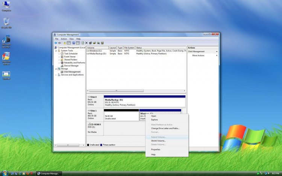Click the last toolbar icon after the magnifier
282x176 pixels.
(x=102, y=43)
